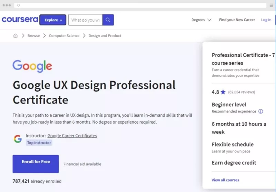276x192 pixels.
Task: Click the 'Instructor:' label
Action: 36,136
